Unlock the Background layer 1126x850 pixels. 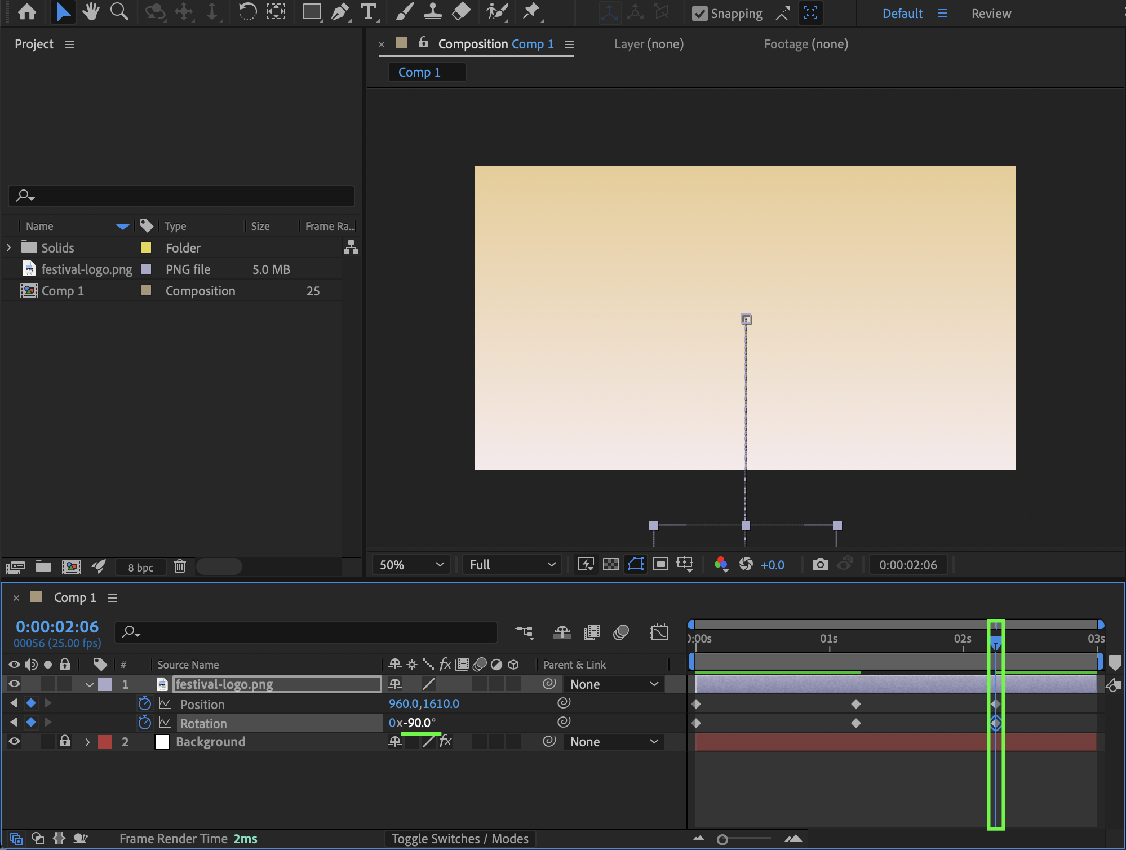click(x=65, y=741)
